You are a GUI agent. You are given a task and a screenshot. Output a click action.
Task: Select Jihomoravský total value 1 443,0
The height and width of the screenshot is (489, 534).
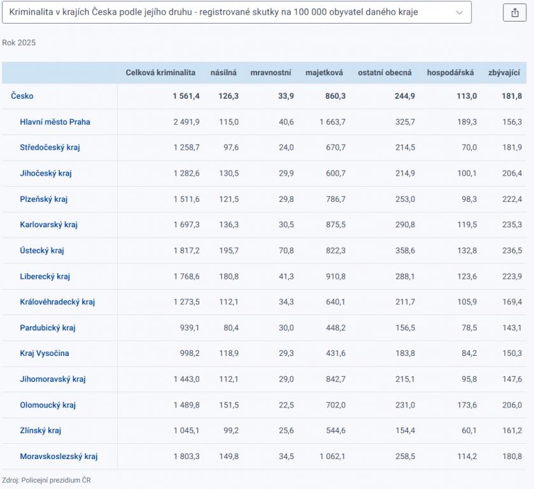click(186, 379)
